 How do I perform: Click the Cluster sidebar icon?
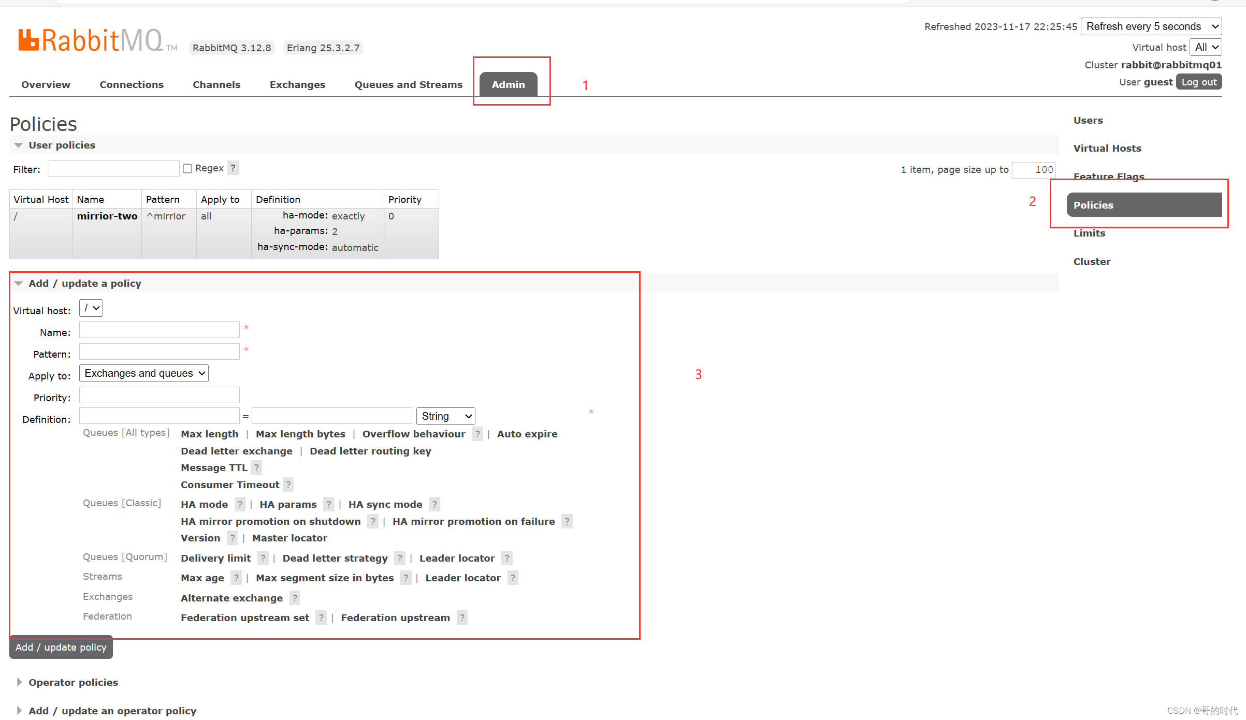(x=1092, y=260)
